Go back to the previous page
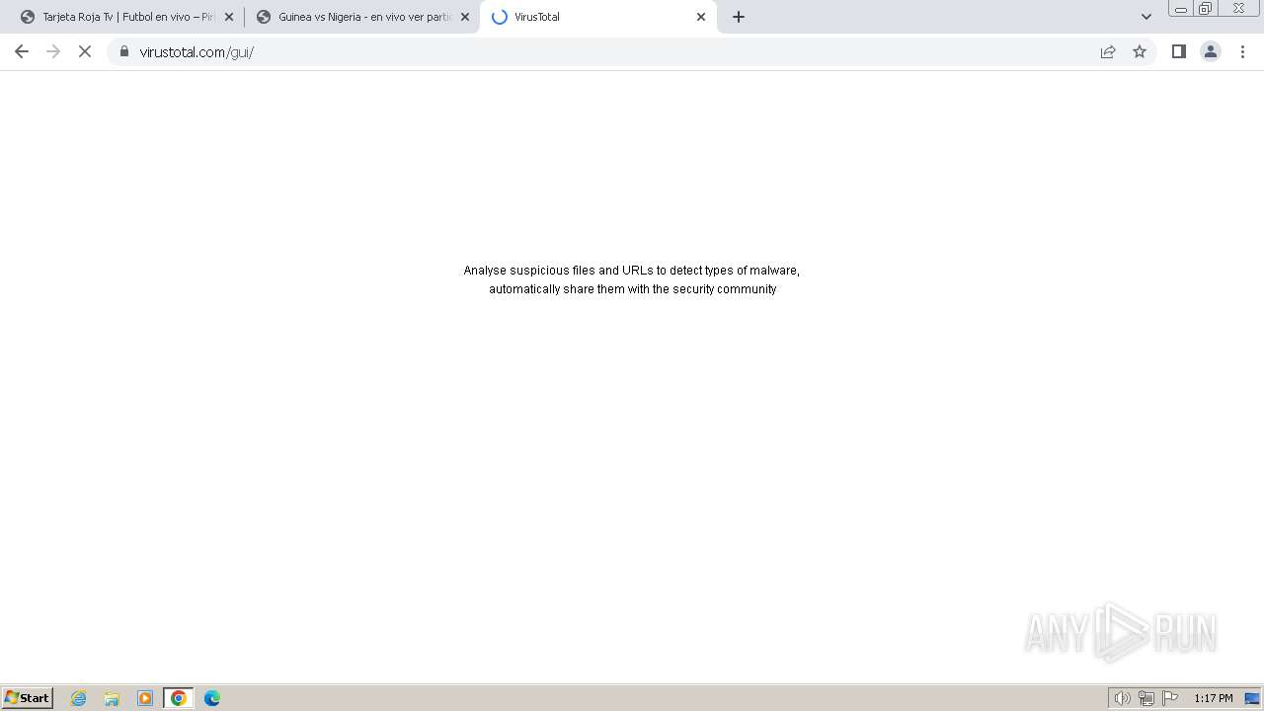 tap(22, 51)
